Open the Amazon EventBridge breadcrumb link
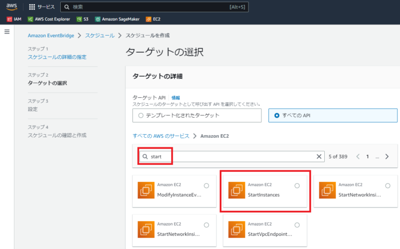Image resolution: width=400 pixels, height=249 pixels. coord(51,36)
